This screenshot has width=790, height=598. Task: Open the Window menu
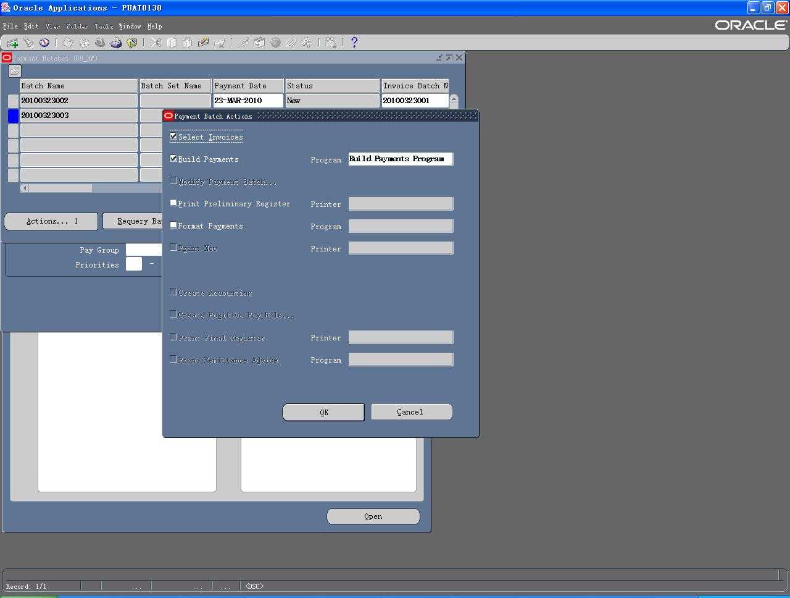130,26
